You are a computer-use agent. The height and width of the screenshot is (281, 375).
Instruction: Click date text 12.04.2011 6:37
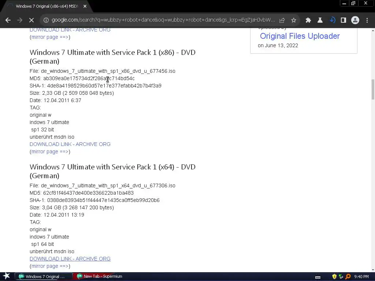pos(62,100)
